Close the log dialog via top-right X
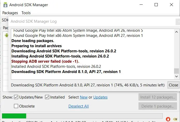 [178, 22]
